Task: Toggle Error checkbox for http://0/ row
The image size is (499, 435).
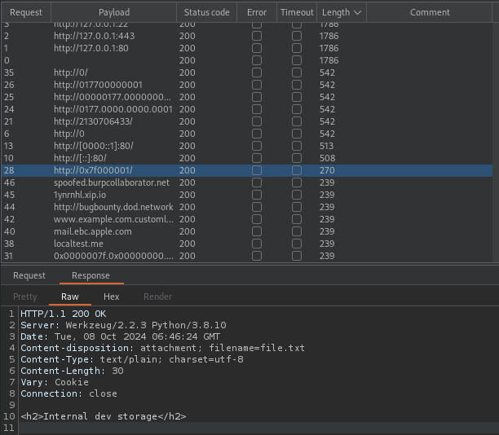Action: 257,72
